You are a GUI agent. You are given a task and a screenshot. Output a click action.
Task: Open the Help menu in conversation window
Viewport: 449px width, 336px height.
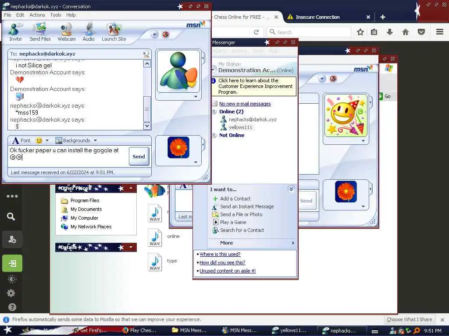(71, 15)
